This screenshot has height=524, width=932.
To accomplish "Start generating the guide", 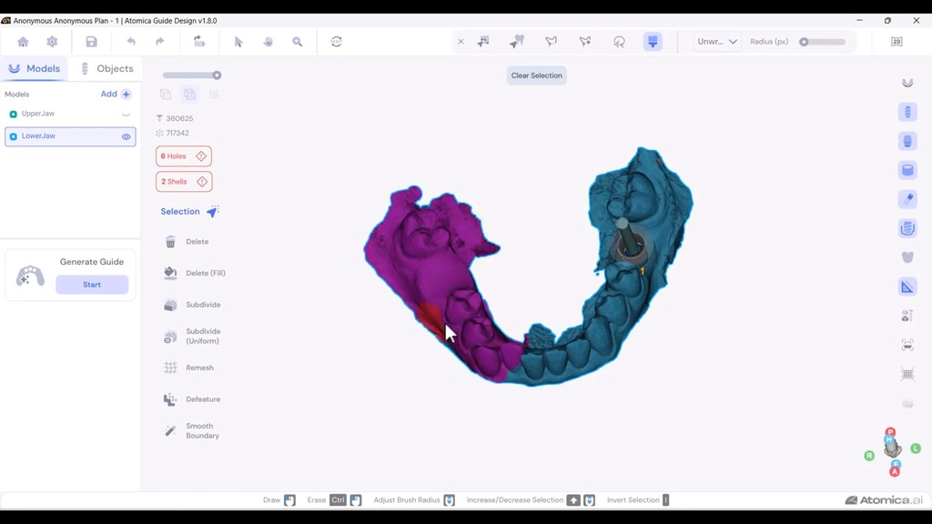I will point(91,284).
